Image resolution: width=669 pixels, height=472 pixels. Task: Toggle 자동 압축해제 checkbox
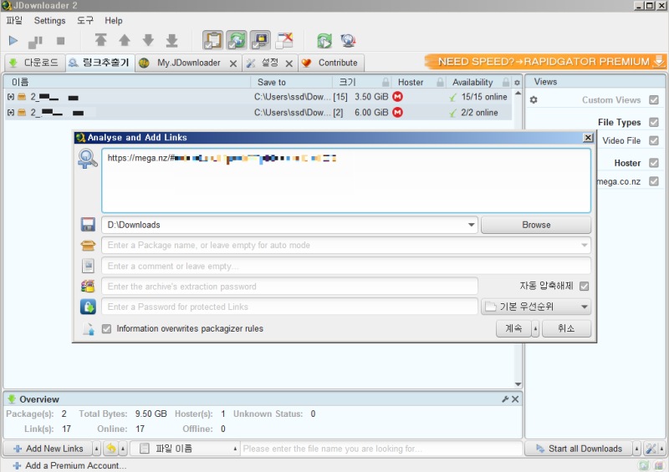coord(584,286)
